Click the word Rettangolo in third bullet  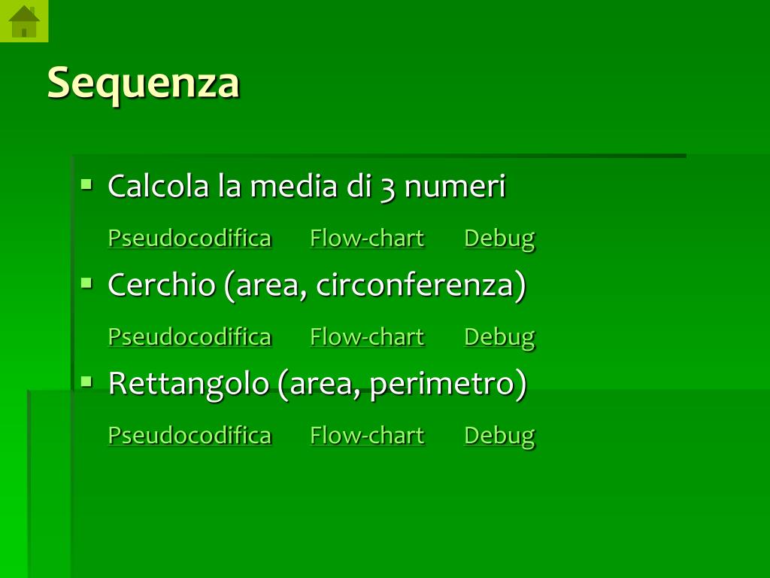click(189, 384)
